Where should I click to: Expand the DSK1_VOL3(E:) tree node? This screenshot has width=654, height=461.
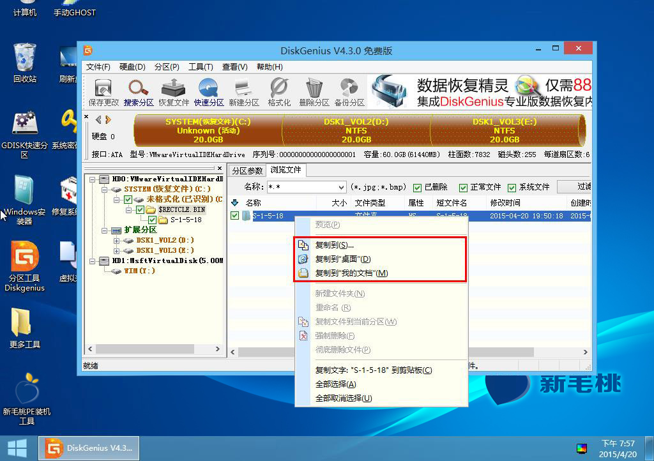click(x=116, y=250)
